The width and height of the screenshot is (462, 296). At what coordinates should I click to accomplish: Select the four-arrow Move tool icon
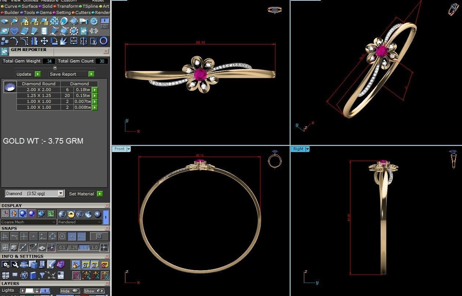pos(44,41)
